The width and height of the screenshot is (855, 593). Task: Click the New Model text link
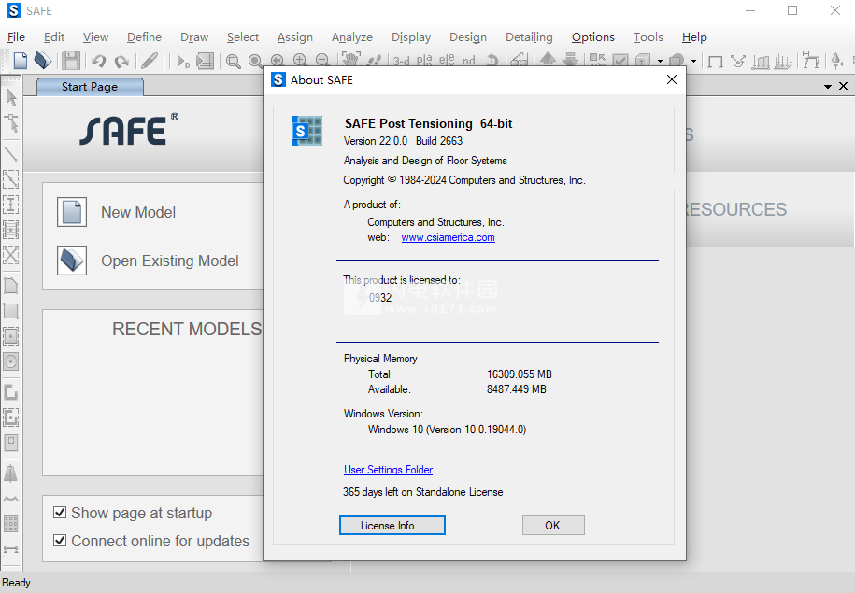click(x=138, y=213)
